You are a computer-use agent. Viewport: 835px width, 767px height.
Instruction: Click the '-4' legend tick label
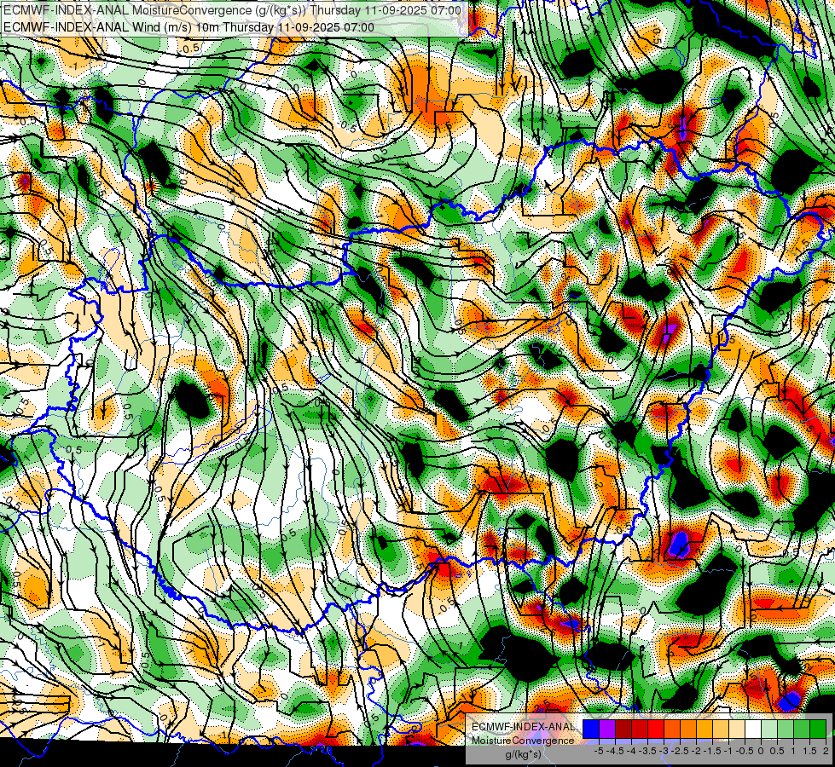[x=631, y=751]
